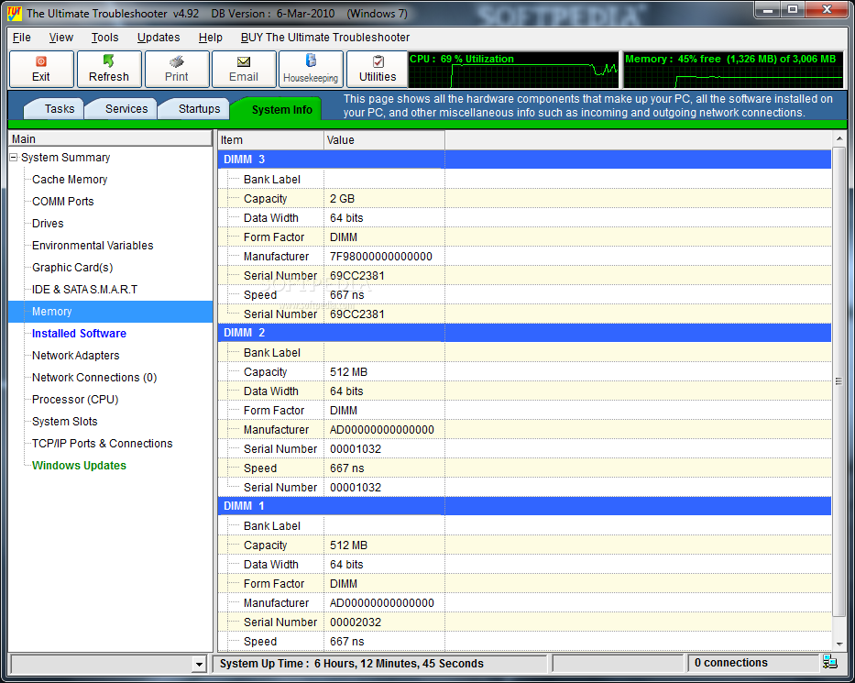Click the Item column header

coord(271,139)
